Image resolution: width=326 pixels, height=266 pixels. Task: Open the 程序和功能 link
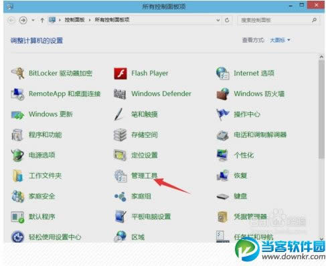(x=45, y=135)
